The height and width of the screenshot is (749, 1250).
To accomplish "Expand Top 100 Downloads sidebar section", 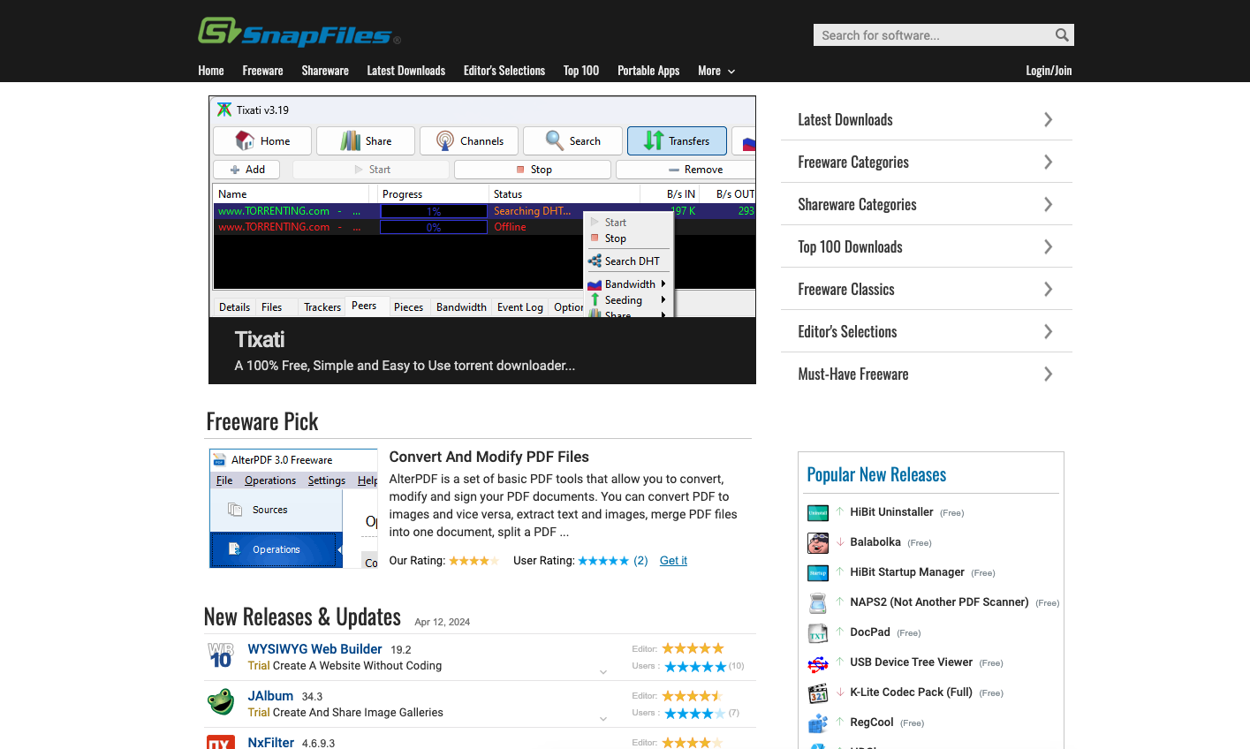I will (927, 246).
